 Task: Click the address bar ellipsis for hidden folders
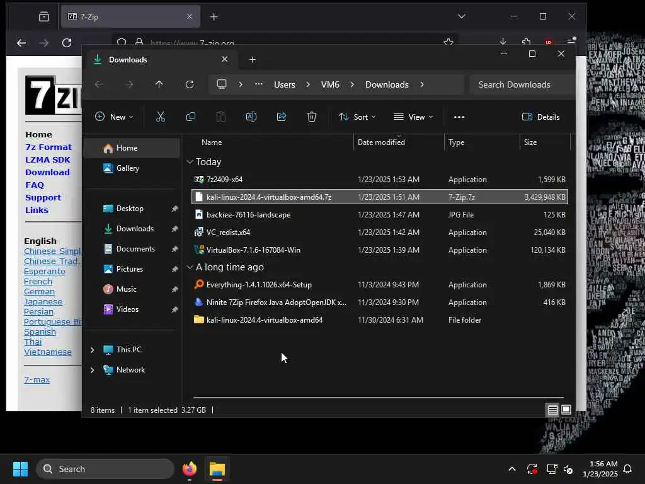258,84
